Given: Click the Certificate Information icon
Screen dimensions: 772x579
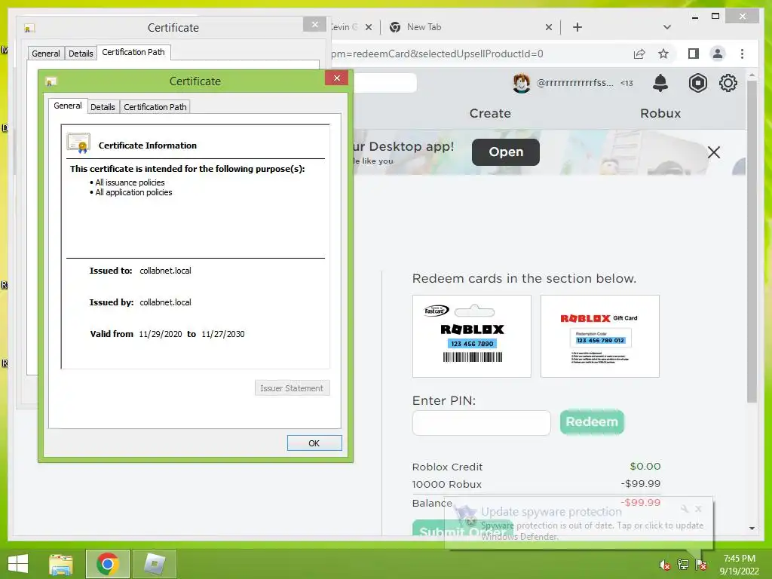Looking at the screenshot, I should click(x=78, y=143).
